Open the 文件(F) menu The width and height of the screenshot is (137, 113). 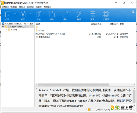pos(5,7)
